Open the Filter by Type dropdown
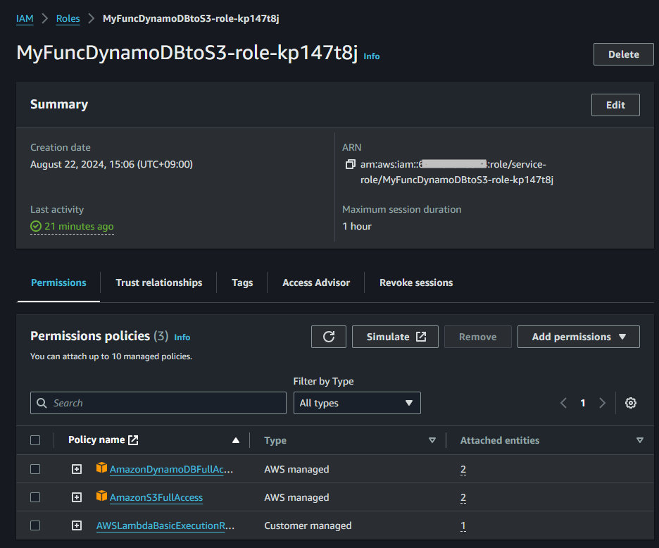This screenshot has width=659, height=548. click(x=357, y=403)
